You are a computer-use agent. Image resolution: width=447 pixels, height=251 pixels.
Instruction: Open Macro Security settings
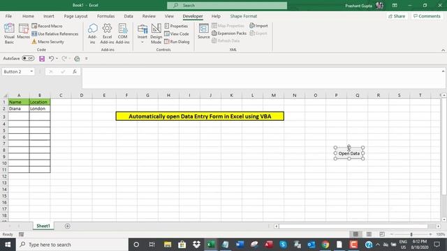(x=48, y=42)
